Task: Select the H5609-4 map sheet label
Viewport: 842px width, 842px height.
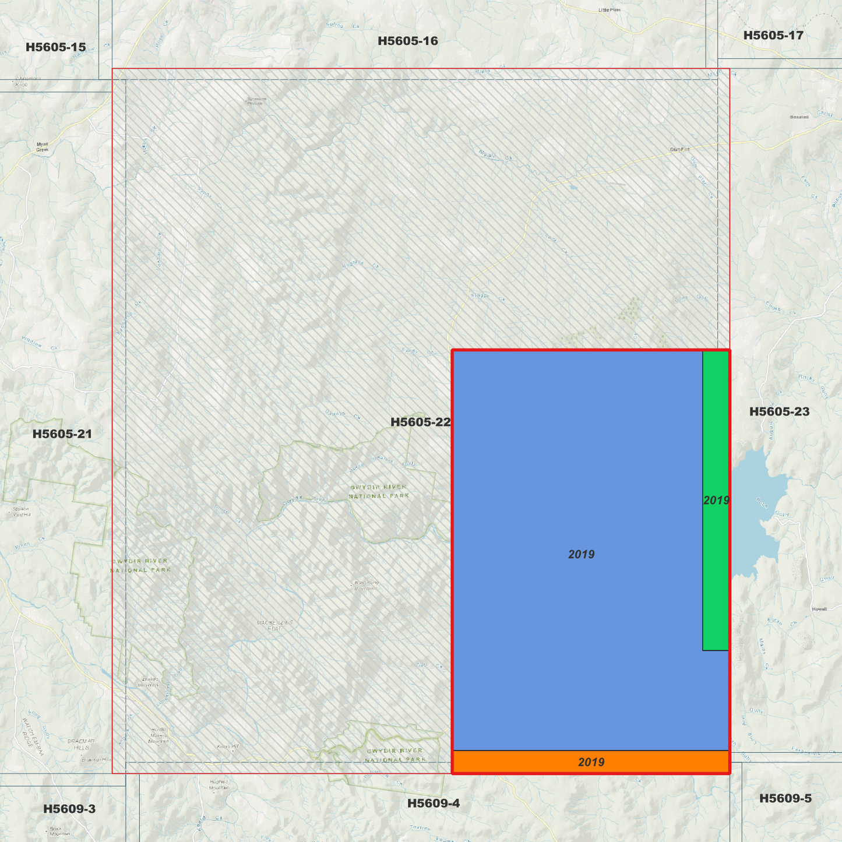Action: [434, 803]
